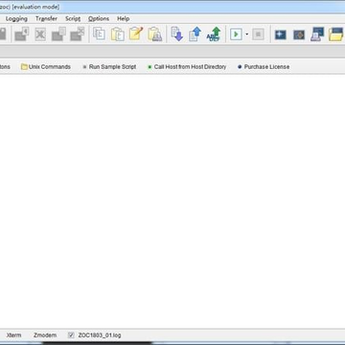345x345 pixels.
Task: Click the monitor with printer icon
Action: (317, 34)
